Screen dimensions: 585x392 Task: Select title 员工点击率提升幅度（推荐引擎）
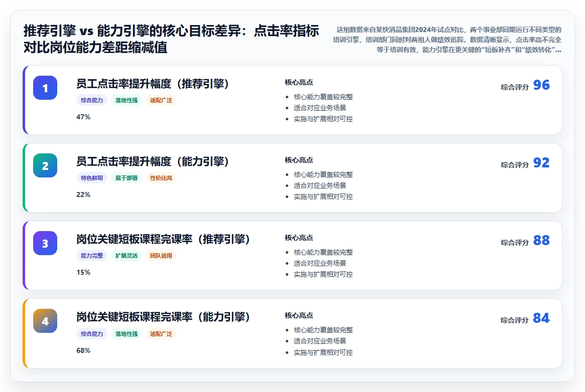[x=153, y=84]
